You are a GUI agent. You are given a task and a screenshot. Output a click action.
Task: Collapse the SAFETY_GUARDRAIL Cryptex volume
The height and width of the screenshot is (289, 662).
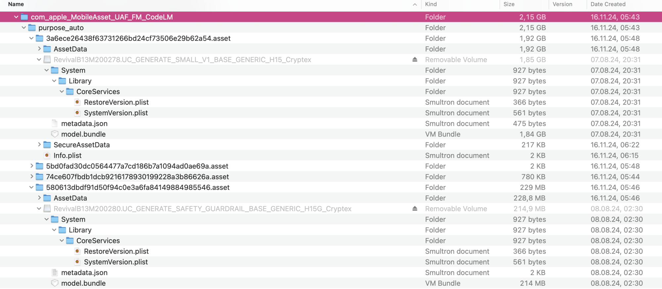(39, 208)
